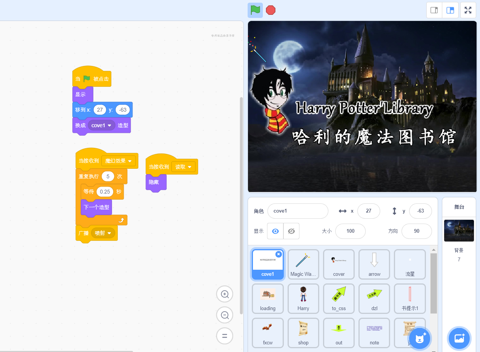Open the choose-a-backdrop button
480x352 pixels.
[x=459, y=338]
